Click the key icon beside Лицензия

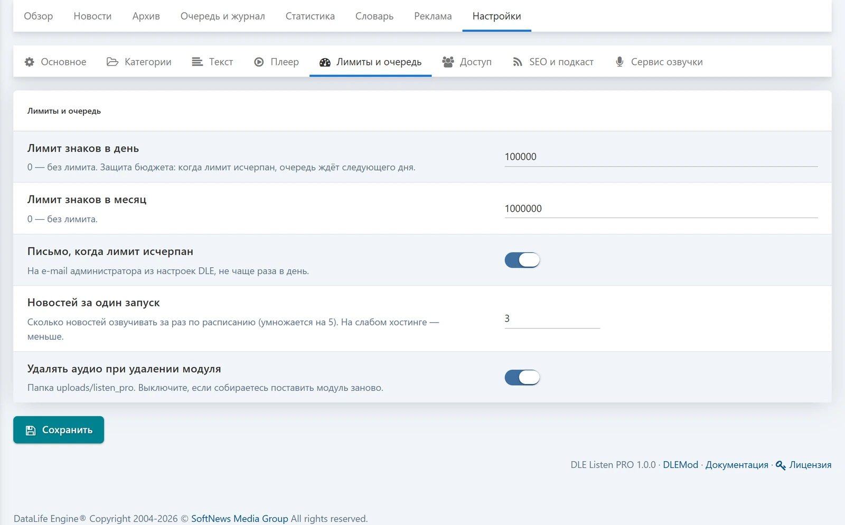(x=781, y=465)
